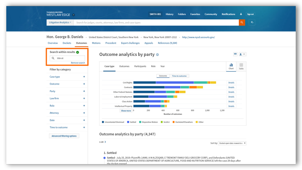
Task: Click the Advanced filtering options button
Action: coord(64,136)
